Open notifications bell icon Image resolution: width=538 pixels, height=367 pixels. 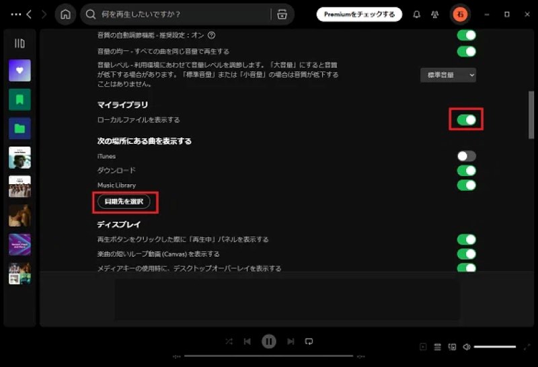[416, 14]
